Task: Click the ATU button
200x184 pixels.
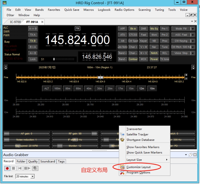Action: (x=123, y=35)
